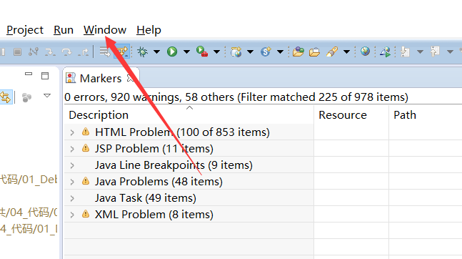This screenshot has height=259, width=462.
Task: Click the Next Annotation icon
Action: click(405, 52)
